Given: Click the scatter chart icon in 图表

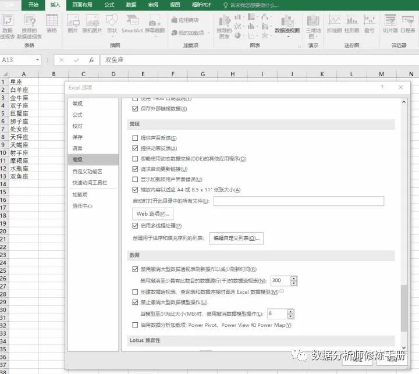Looking at the screenshot, I should click(251, 35).
